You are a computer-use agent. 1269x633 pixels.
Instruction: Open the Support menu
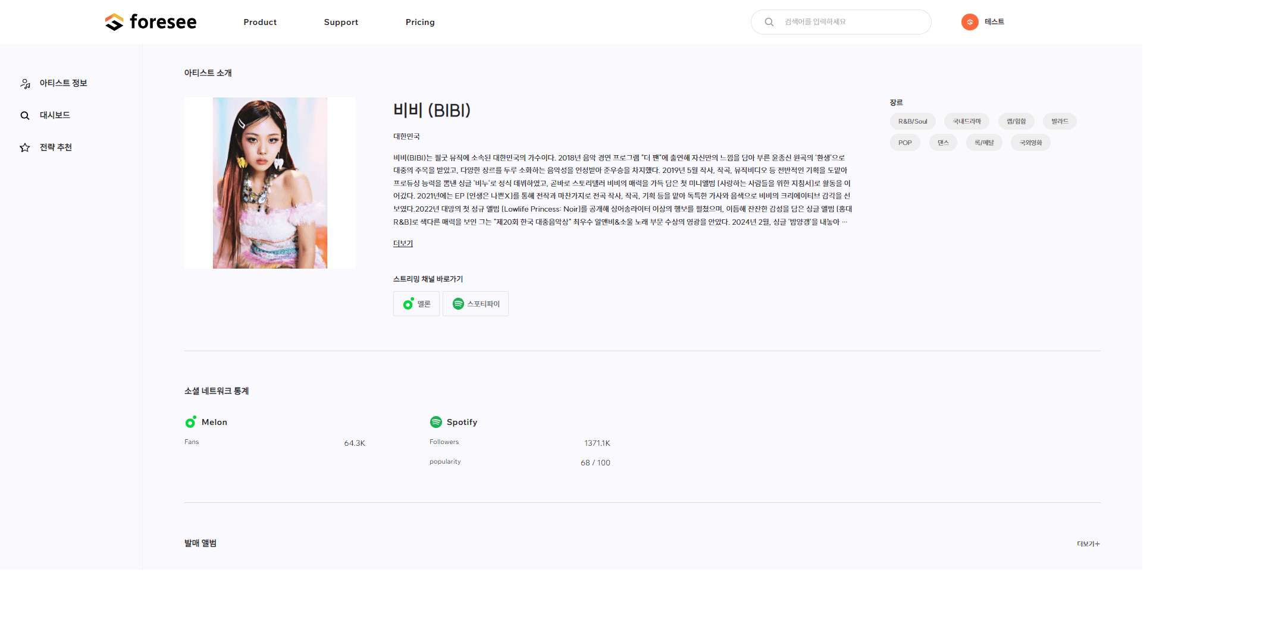341,22
